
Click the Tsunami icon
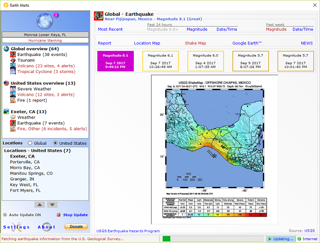(13, 60)
